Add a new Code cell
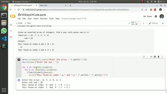167x94 pixels. [19, 23]
